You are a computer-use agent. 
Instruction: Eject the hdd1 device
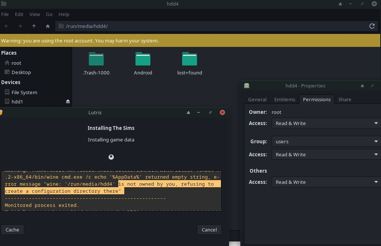tap(68, 101)
